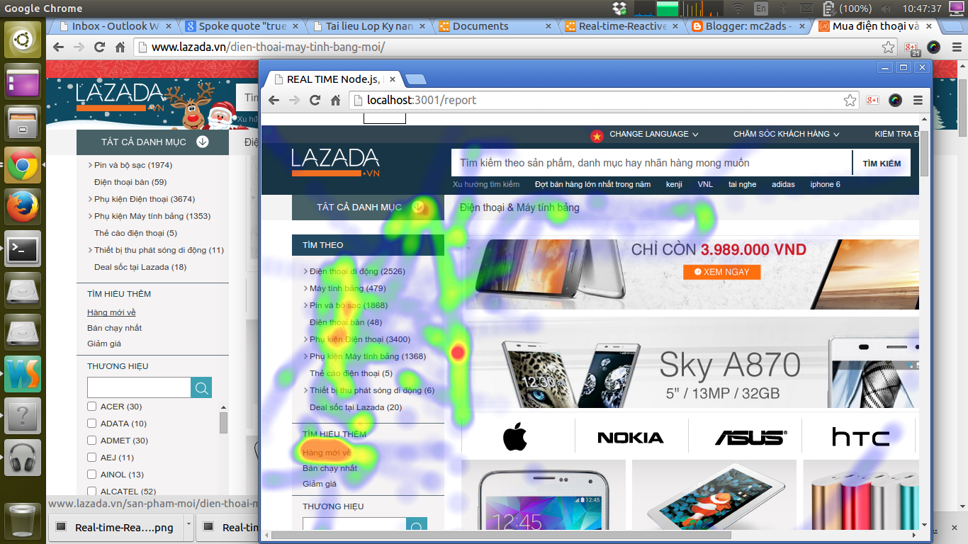The height and width of the screenshot is (544, 968).
Task: Open Files manager from the launcher
Action: coord(23,123)
